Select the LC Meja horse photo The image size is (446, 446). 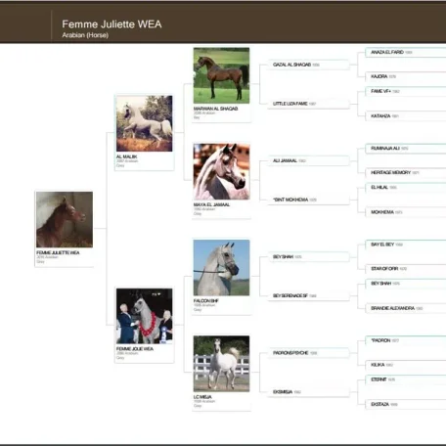(x=221, y=364)
